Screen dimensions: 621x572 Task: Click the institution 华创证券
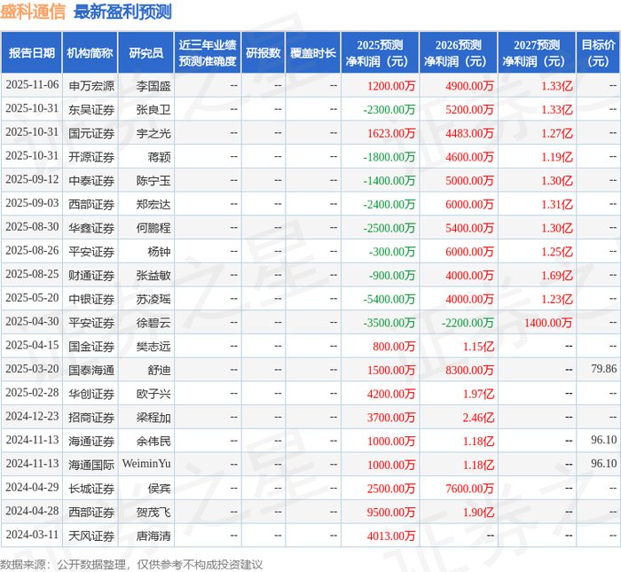pyautogui.click(x=91, y=395)
